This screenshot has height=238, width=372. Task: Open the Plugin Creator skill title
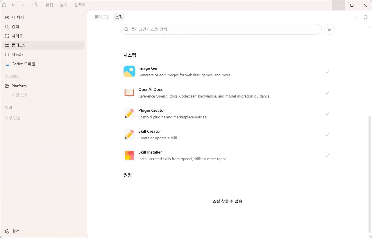[152, 110]
